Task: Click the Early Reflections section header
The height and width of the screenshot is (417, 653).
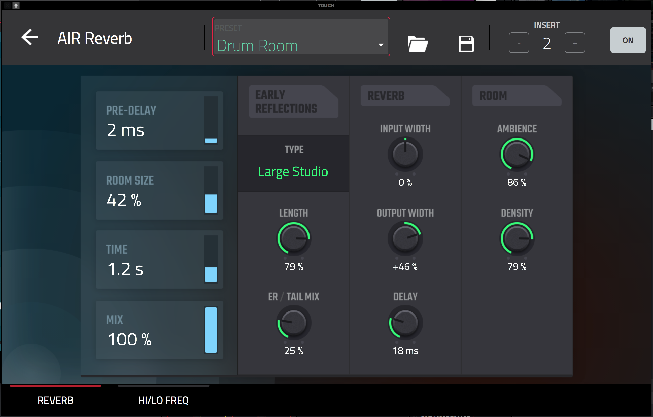Action: click(294, 102)
